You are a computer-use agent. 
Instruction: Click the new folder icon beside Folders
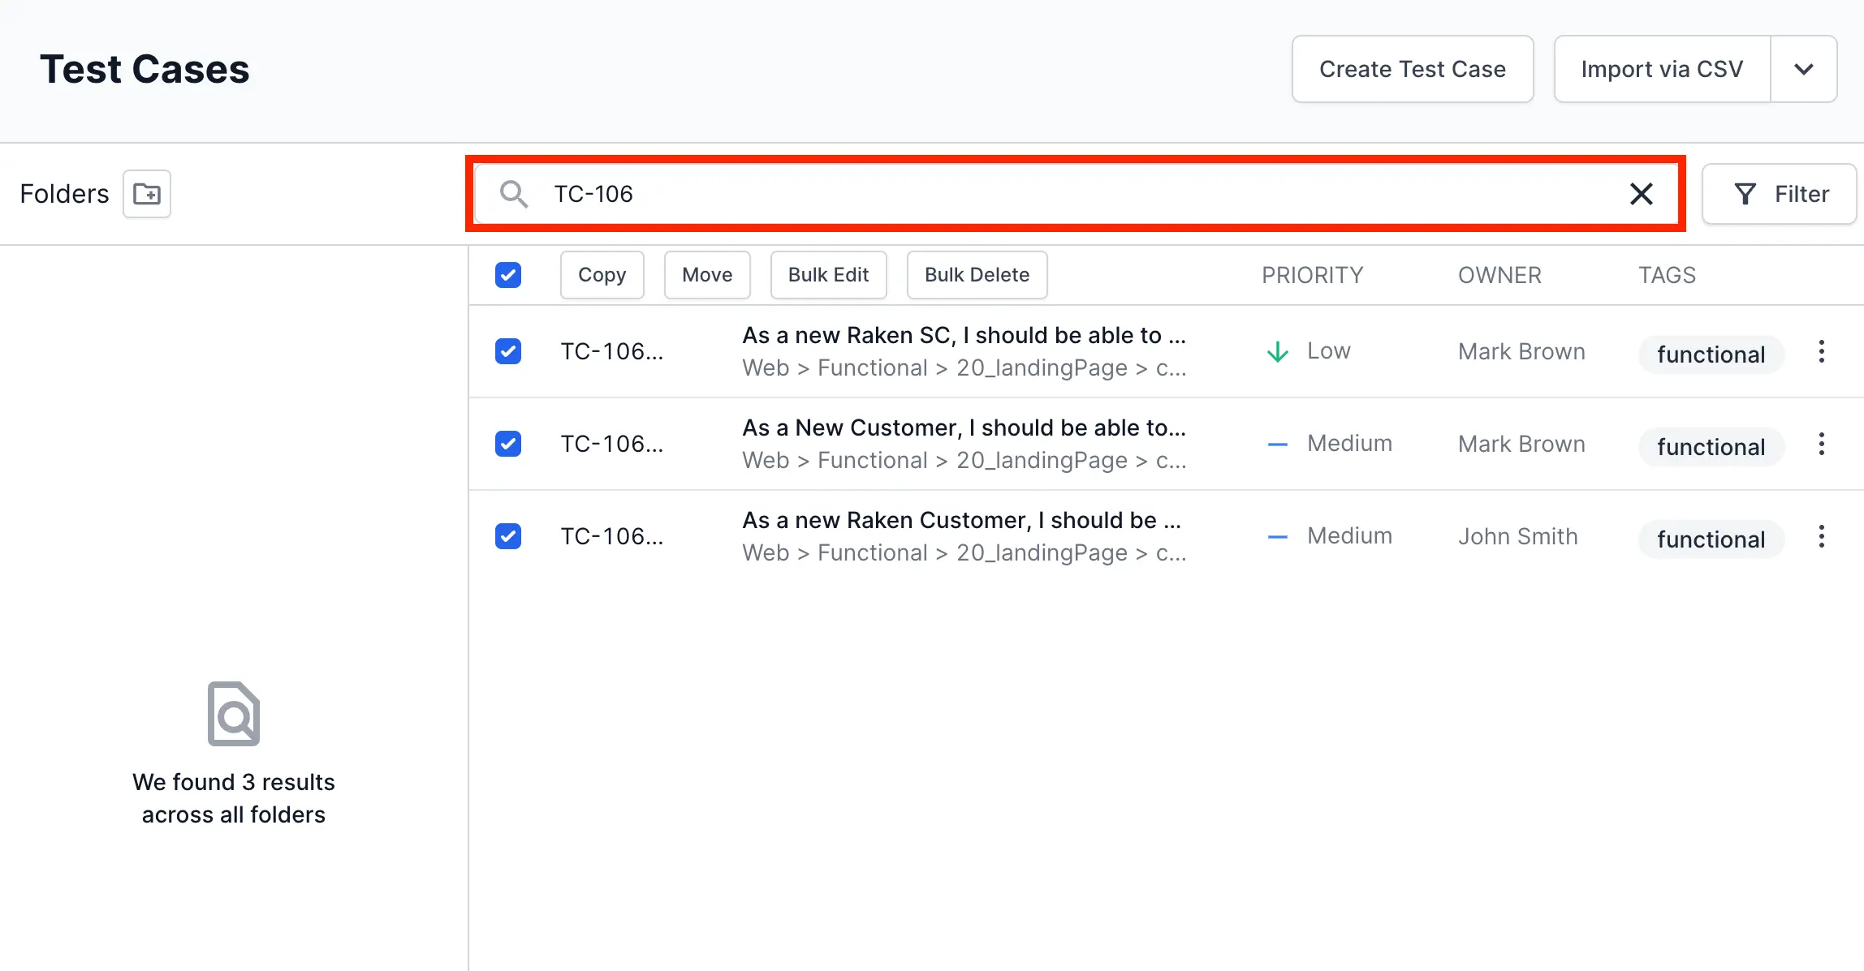[x=147, y=194]
